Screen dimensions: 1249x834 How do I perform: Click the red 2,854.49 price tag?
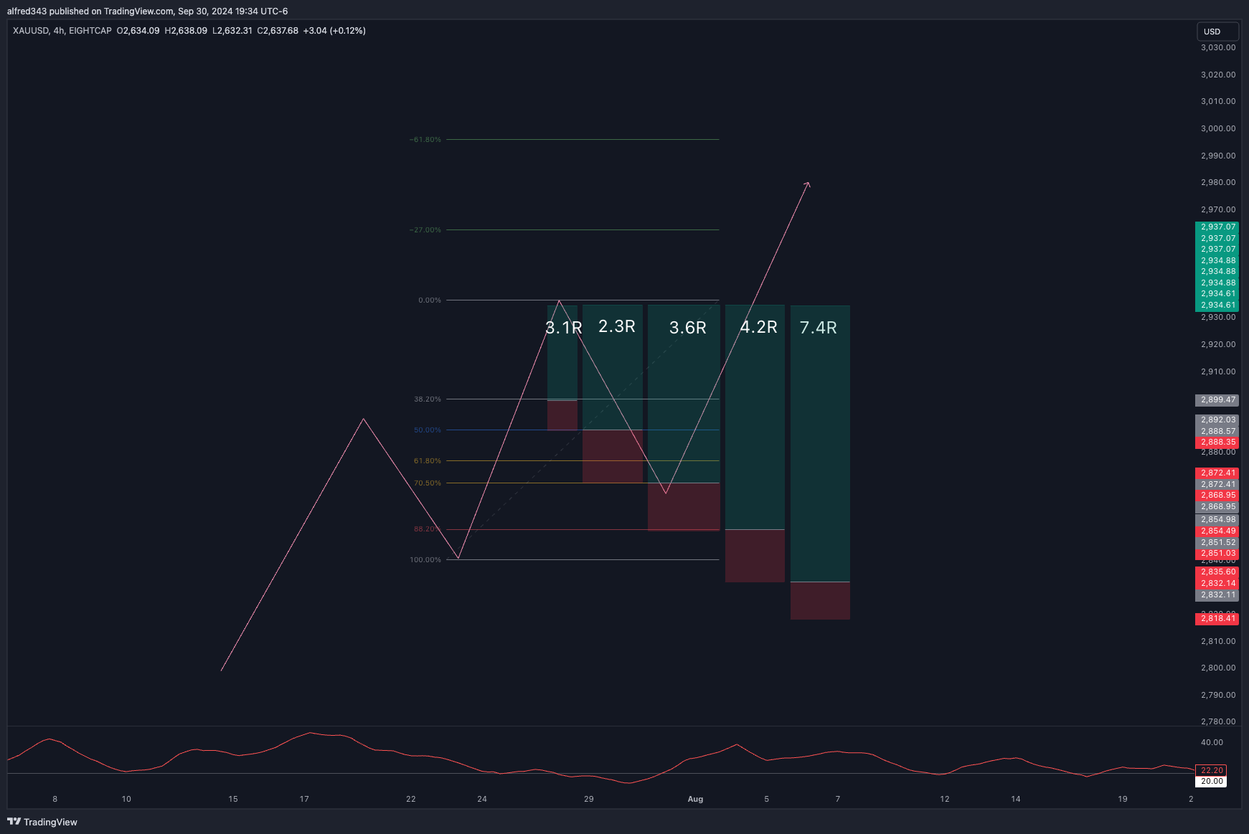pyautogui.click(x=1217, y=531)
